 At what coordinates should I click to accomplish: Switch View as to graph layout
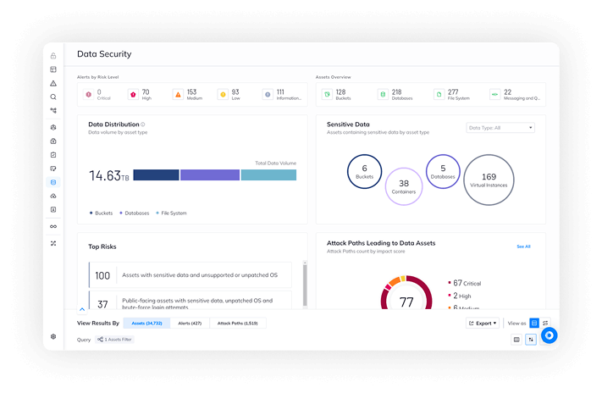point(545,323)
